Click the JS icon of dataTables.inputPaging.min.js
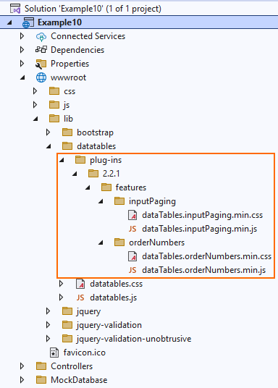Screen dimensions: 278x388 point(132,229)
